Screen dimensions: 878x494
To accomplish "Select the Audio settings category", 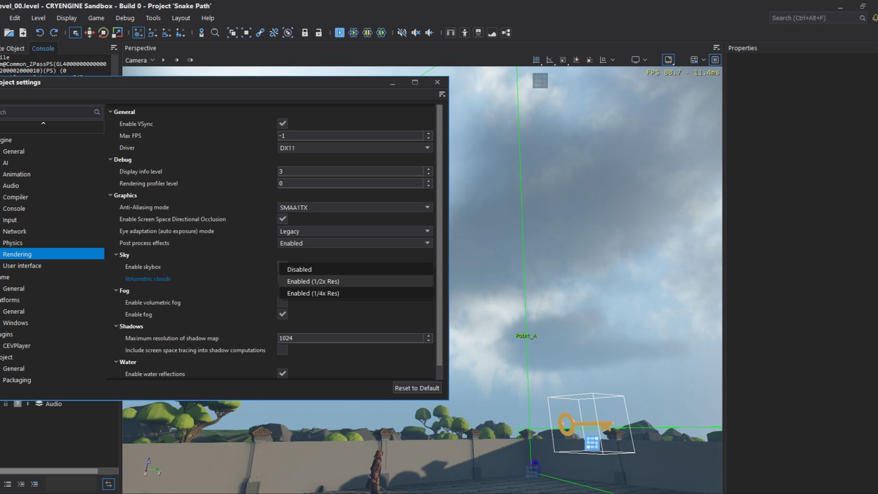I will tap(52, 186).
